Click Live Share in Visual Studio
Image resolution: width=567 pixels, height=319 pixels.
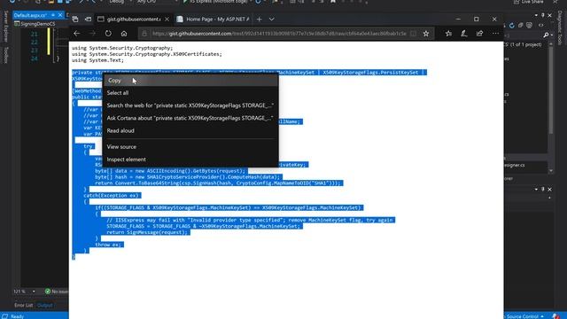pyautogui.click(x=528, y=2)
